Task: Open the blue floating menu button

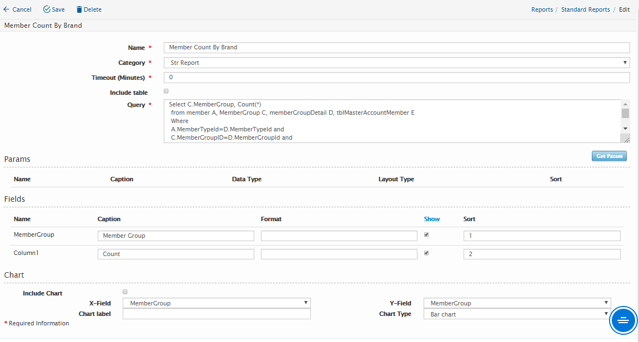Action: point(623,320)
